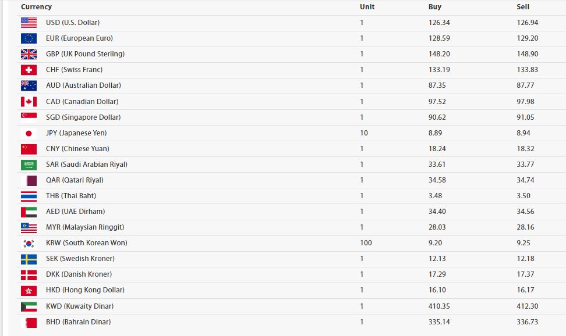Select the USD (U.S. Dollar) label
The height and width of the screenshot is (336, 566).
click(x=73, y=22)
